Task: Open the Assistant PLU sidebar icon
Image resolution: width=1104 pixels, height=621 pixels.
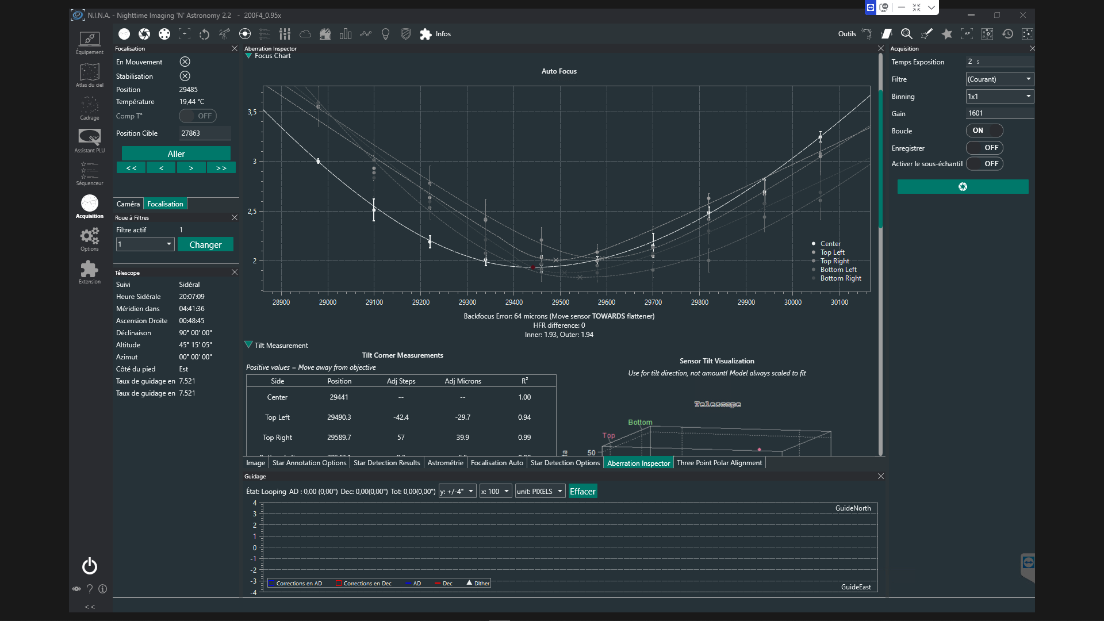Action: [x=89, y=141]
